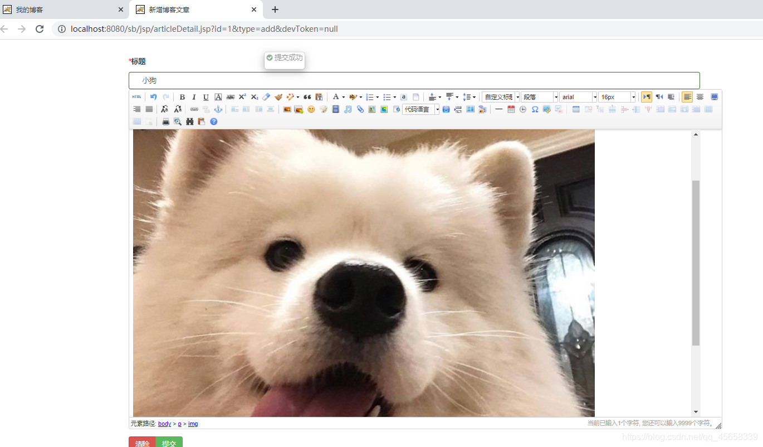This screenshot has width=763, height=447.
Task: Click the title input containing 小狗
Action: pyautogui.click(x=414, y=80)
